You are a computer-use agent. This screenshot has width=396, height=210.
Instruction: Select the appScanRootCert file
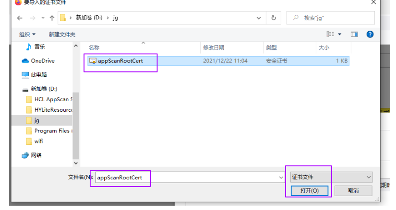click(218, 61)
